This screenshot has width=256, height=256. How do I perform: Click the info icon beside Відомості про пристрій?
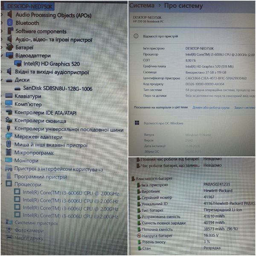click(x=136, y=36)
